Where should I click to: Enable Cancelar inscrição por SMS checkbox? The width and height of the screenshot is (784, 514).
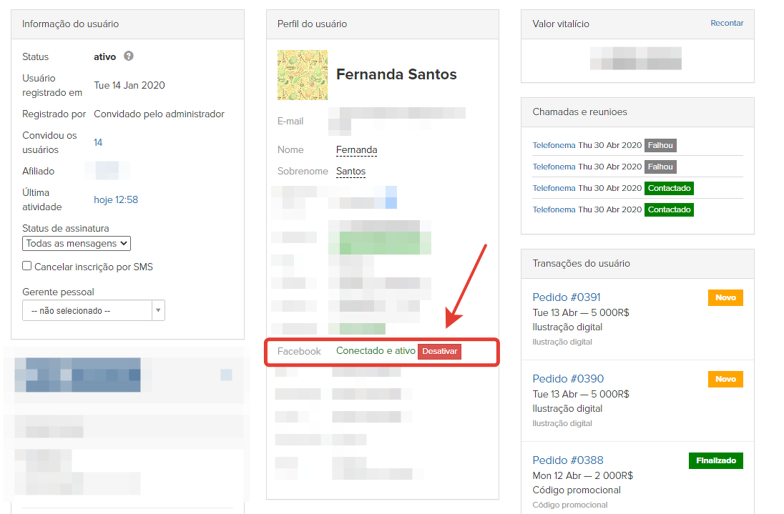click(27, 266)
